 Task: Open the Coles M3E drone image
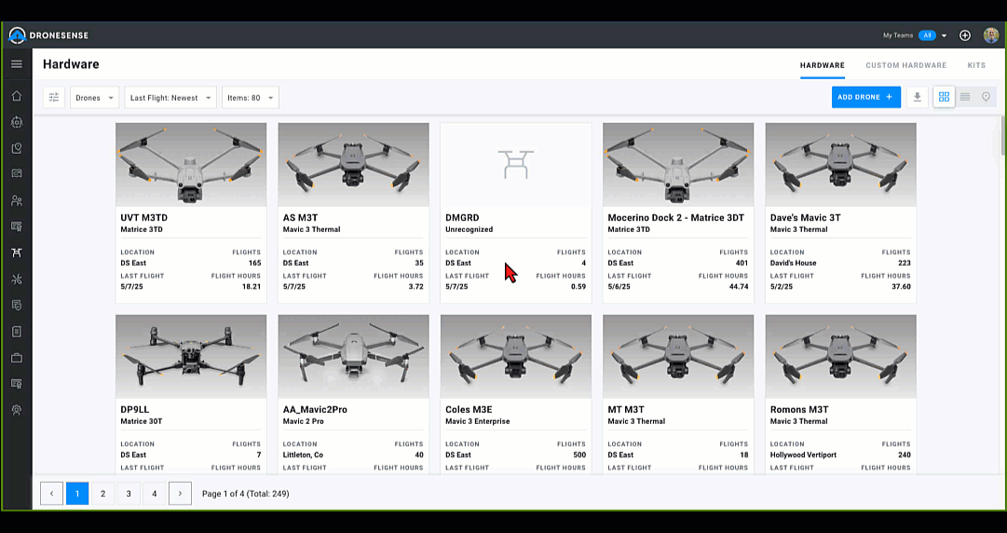[516, 356]
